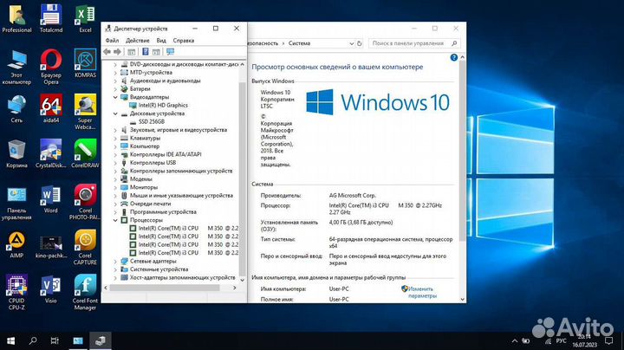
Task: Launch Opera browser from desktop
Action: click(51, 67)
